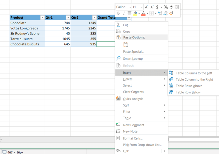Apply accounting dollar format

[x=157, y=7]
